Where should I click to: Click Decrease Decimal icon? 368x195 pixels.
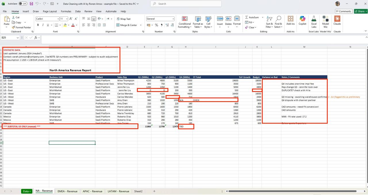coord(172,25)
